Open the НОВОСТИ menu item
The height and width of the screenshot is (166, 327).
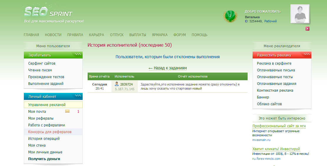point(53,35)
